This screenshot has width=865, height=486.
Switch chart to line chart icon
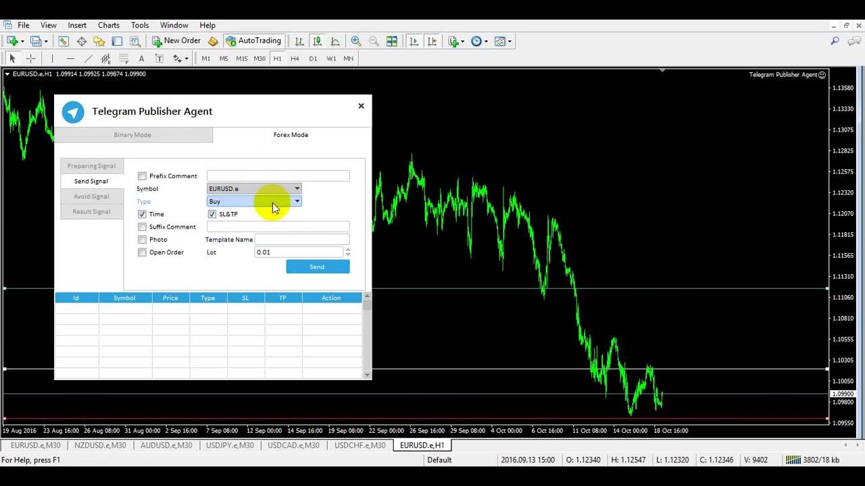tap(335, 41)
